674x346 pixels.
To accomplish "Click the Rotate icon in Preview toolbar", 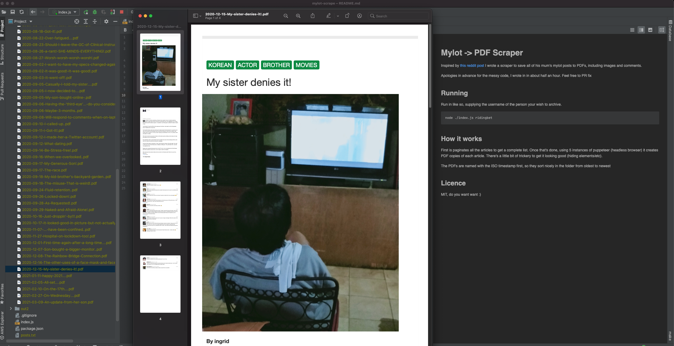I will tap(347, 16).
